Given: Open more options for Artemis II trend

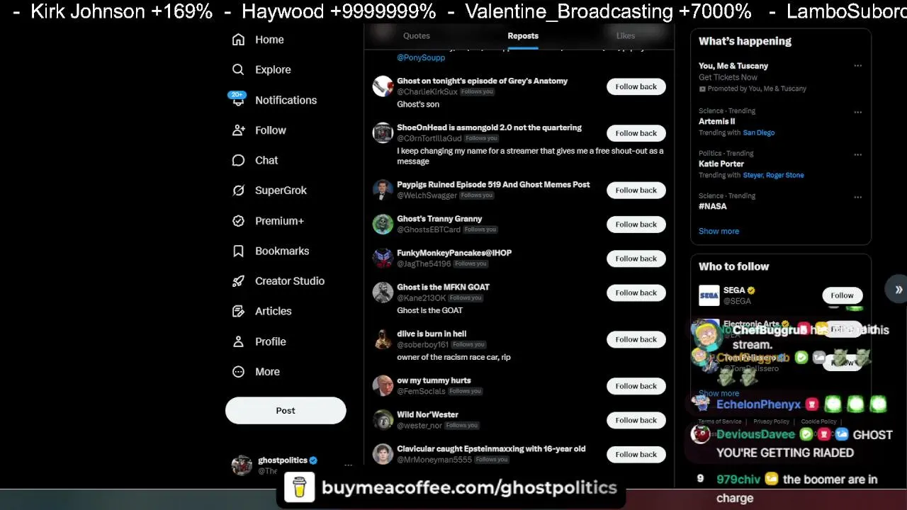Looking at the screenshot, I should tap(857, 112).
